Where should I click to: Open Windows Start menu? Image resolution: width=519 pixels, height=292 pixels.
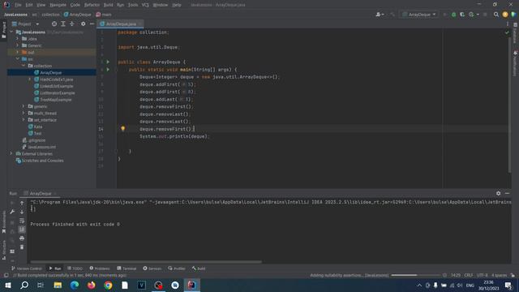(7, 285)
